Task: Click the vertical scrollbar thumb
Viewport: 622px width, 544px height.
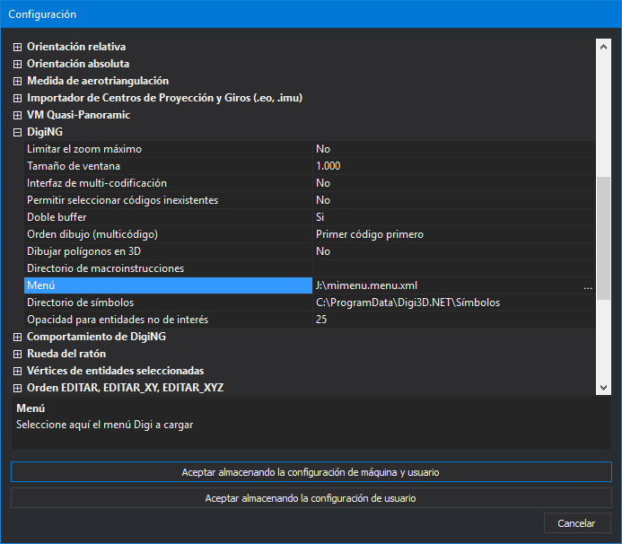Action: point(603,238)
